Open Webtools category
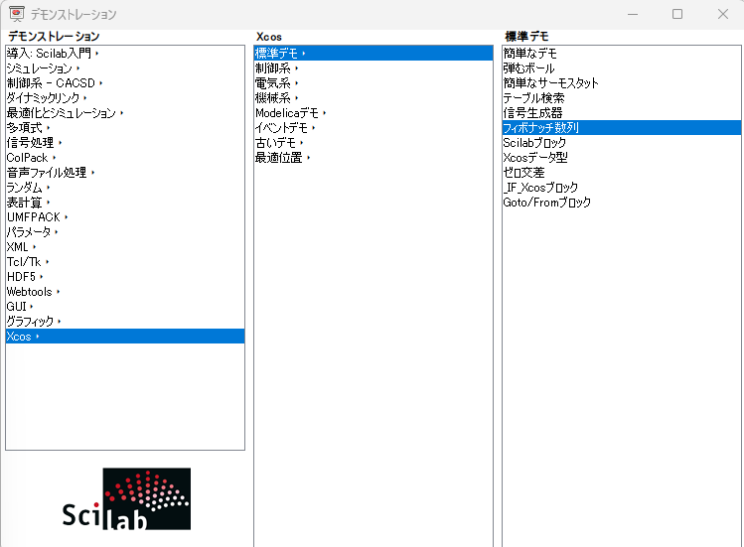 (x=125, y=292)
